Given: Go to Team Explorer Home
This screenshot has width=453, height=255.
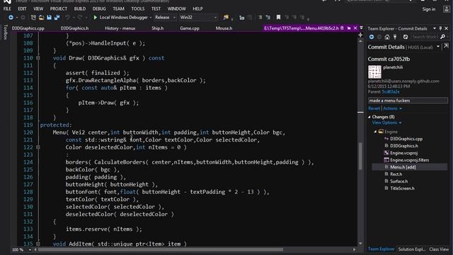Looking at the screenshot, I should click(x=387, y=37).
